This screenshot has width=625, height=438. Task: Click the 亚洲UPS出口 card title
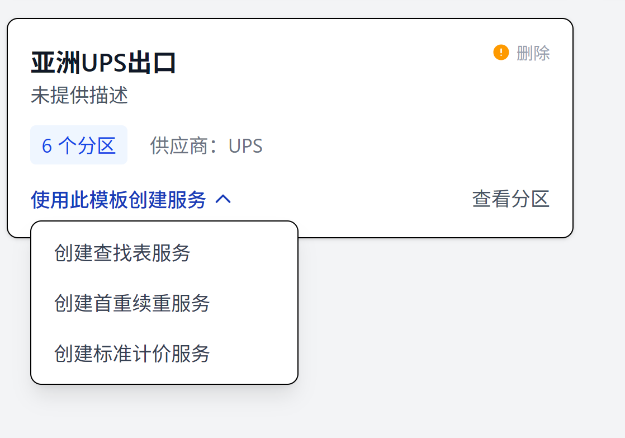[103, 63]
